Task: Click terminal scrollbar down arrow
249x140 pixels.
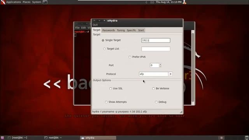Action: pos(193,103)
